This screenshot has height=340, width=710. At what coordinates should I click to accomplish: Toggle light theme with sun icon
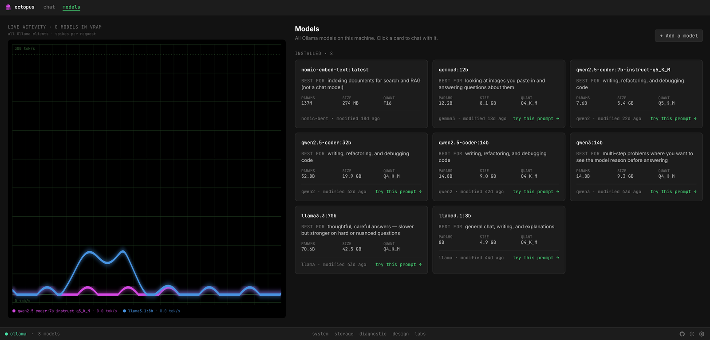pos(692,334)
